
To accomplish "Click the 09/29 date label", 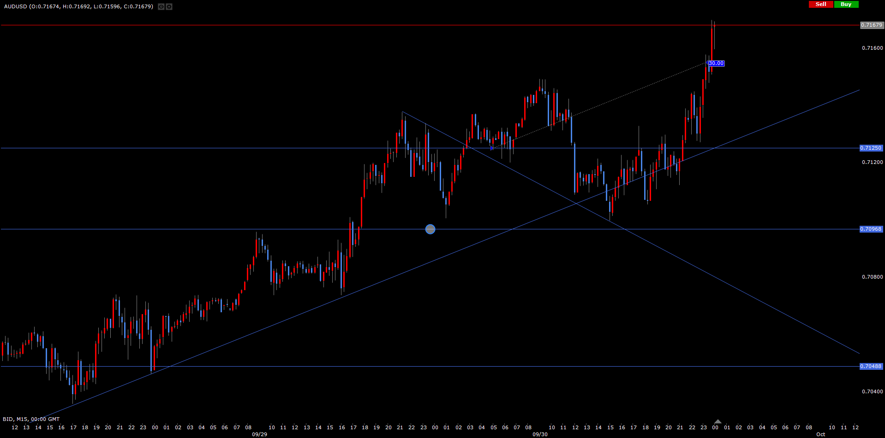I will tap(259, 434).
